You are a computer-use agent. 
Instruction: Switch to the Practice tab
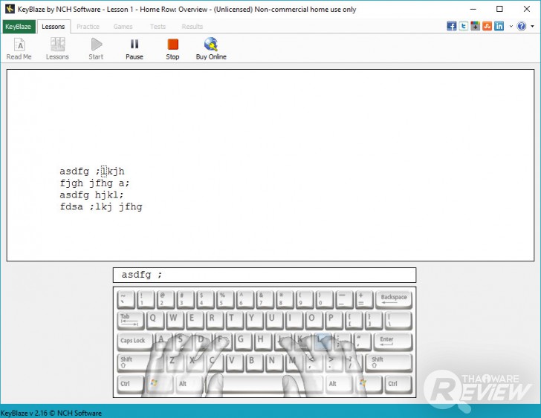point(88,27)
